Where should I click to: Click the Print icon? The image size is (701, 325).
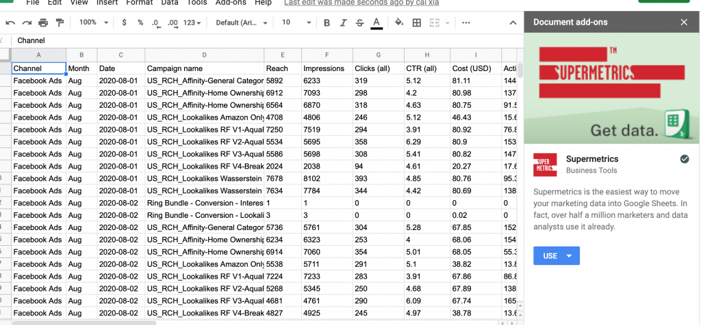point(43,23)
